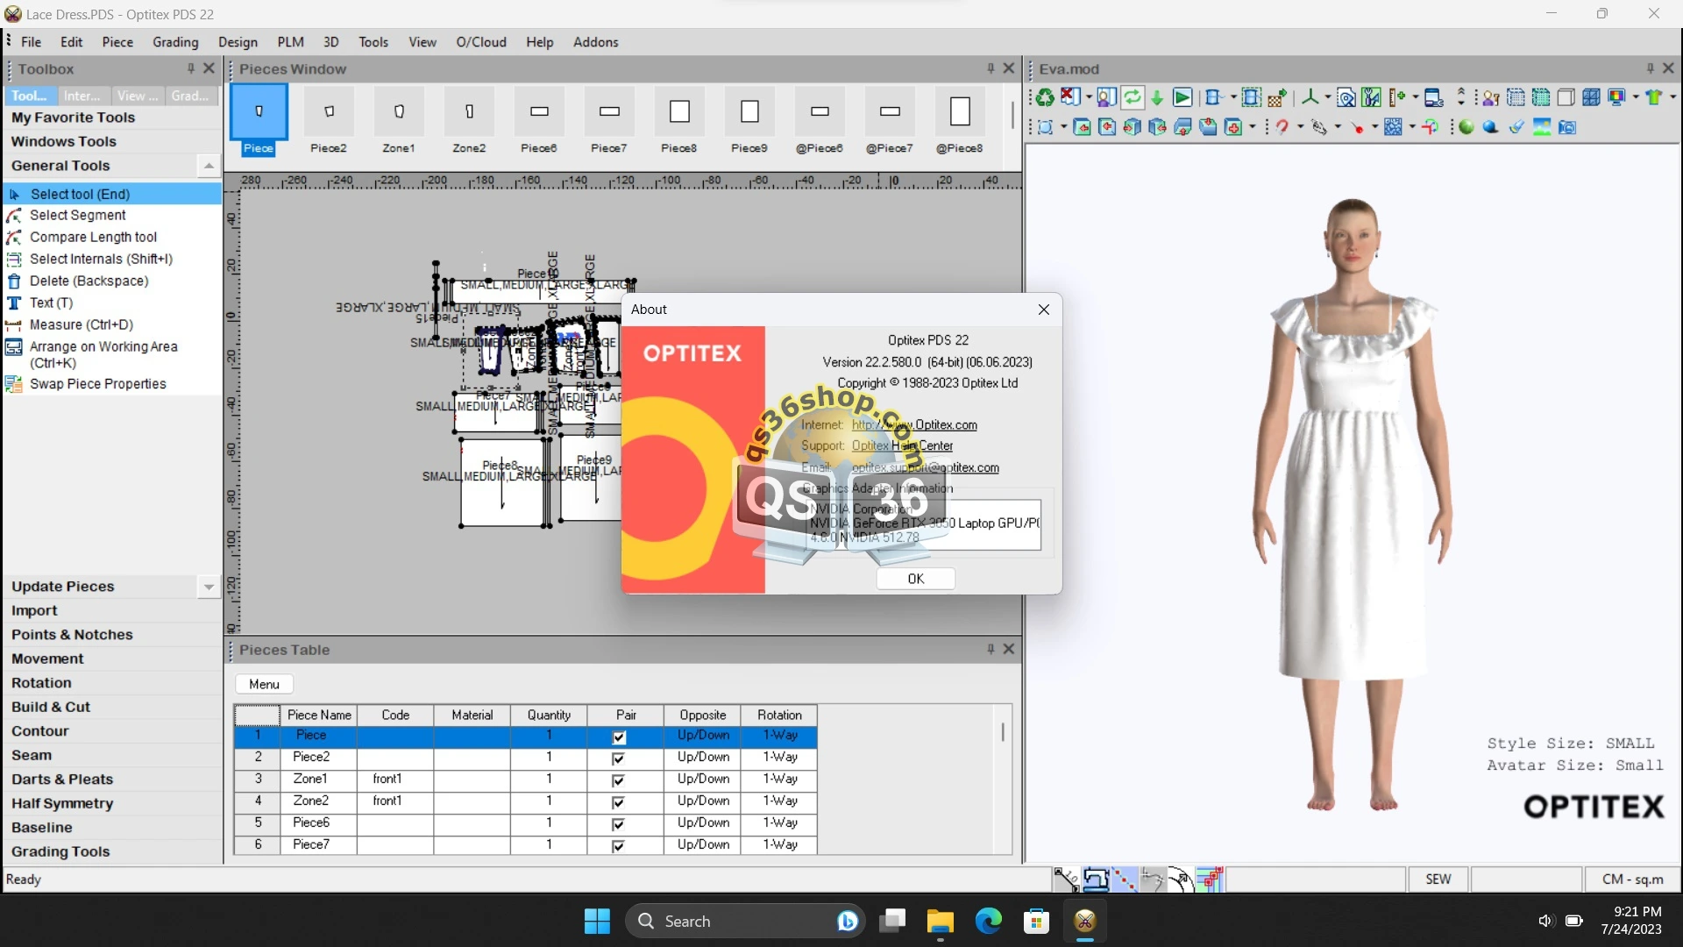Open the Optitex Help Center link
The height and width of the screenshot is (947, 1683).
coord(902,445)
